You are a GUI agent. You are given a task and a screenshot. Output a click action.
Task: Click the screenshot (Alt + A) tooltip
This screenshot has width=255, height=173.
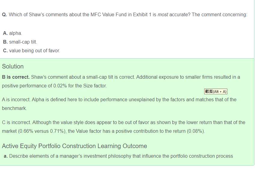(x=216, y=92)
